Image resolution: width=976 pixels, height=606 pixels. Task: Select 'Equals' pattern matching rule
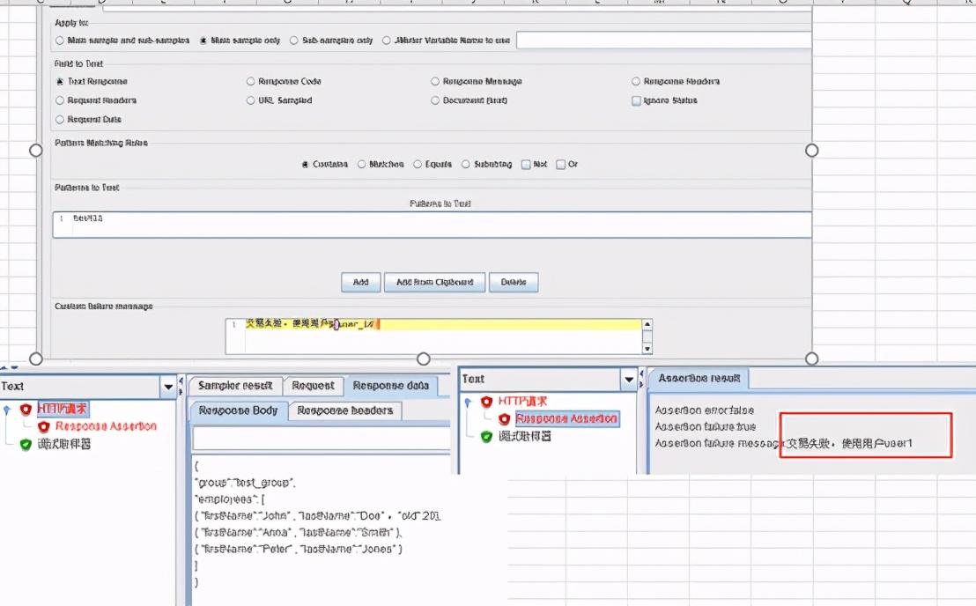(418, 164)
